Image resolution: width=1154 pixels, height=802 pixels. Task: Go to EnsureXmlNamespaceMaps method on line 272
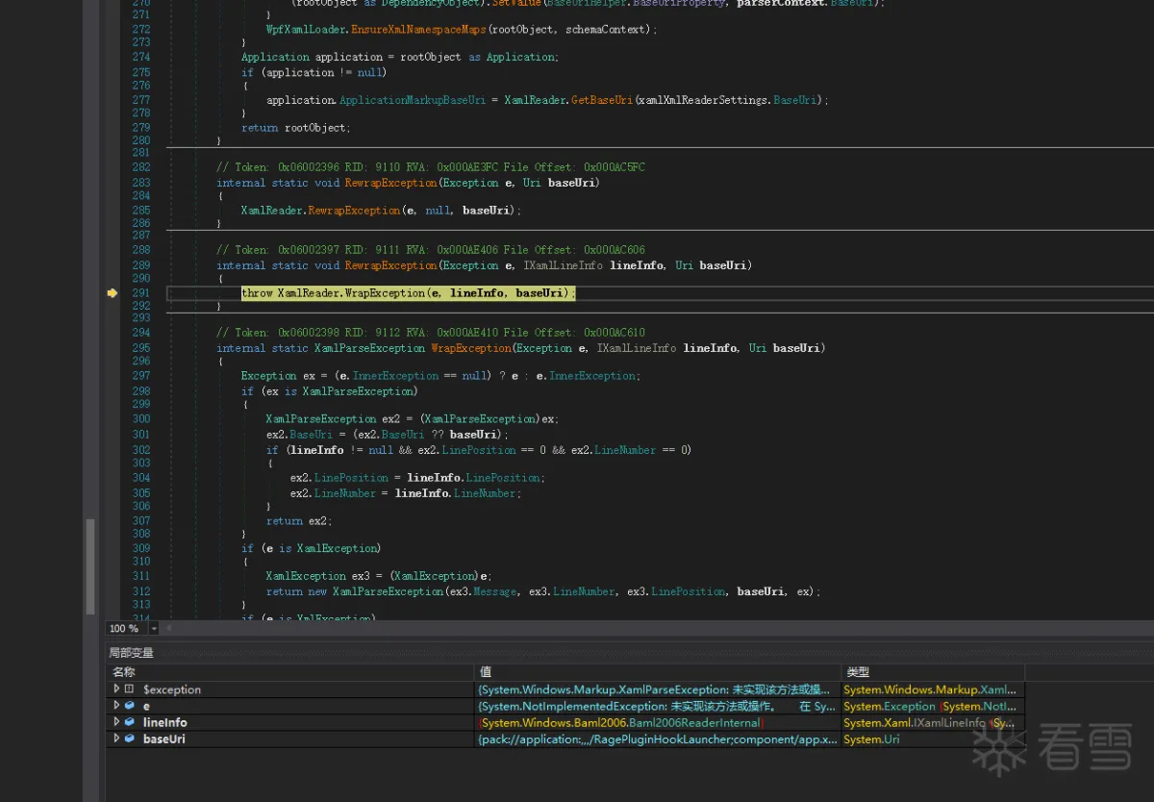418,30
